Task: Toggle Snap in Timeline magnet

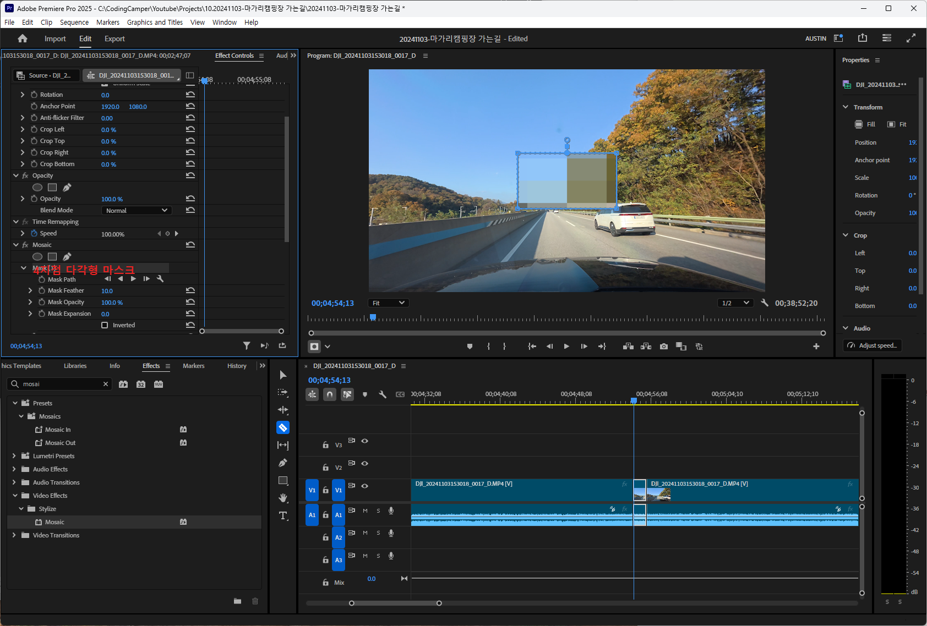Action: (x=330, y=394)
